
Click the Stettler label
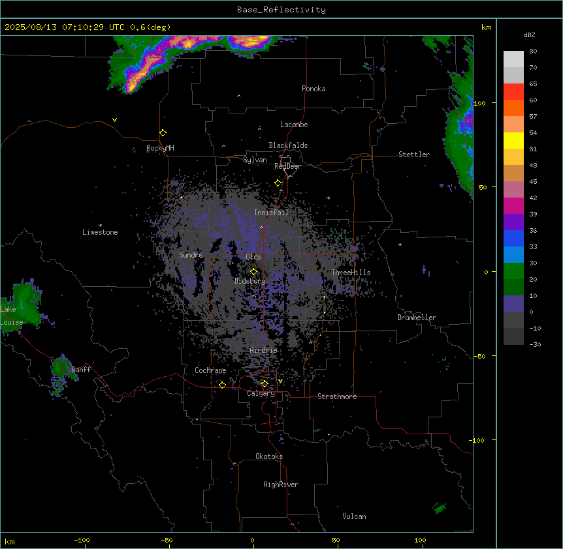coord(414,155)
